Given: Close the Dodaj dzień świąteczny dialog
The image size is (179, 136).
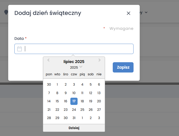Looking at the screenshot, I should pos(129,13).
